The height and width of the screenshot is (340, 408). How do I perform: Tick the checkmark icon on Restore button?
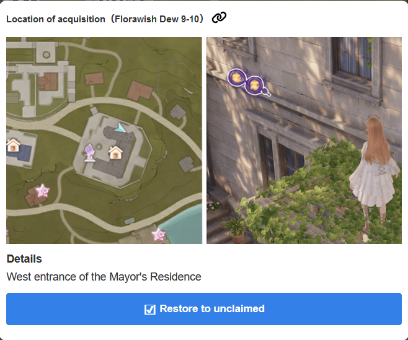point(149,309)
